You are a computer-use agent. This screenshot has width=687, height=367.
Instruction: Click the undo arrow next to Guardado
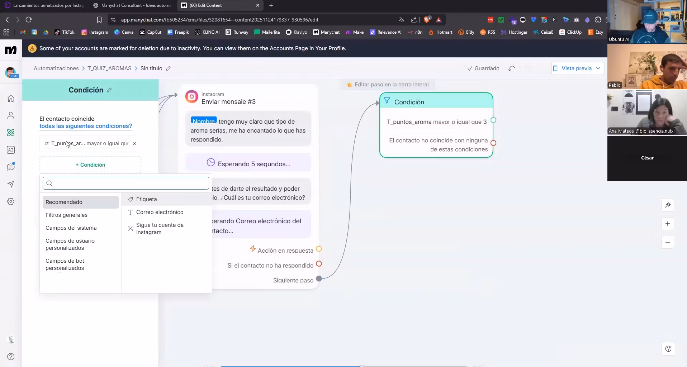click(512, 68)
